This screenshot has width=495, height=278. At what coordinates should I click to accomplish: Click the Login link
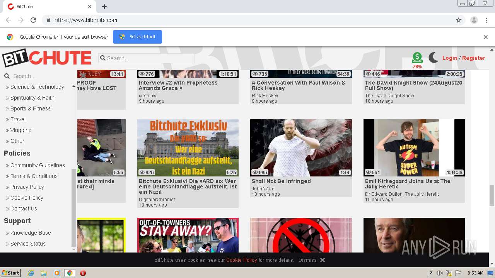coord(450,58)
